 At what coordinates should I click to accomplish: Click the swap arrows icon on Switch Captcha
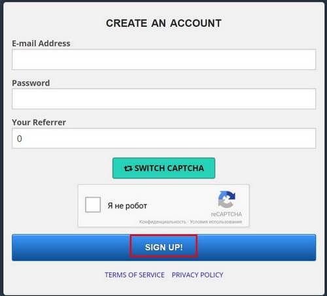click(128, 169)
